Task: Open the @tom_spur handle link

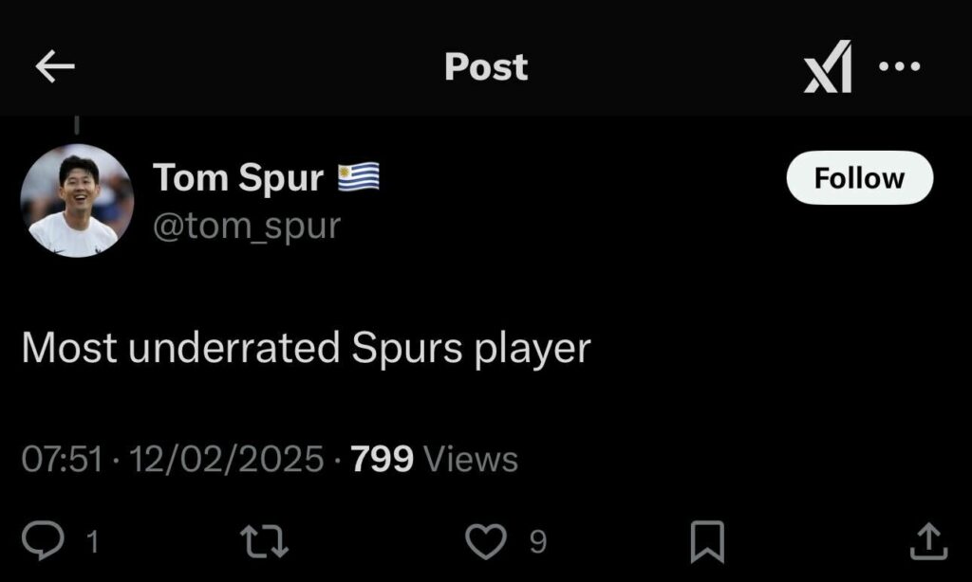Action: 247,226
